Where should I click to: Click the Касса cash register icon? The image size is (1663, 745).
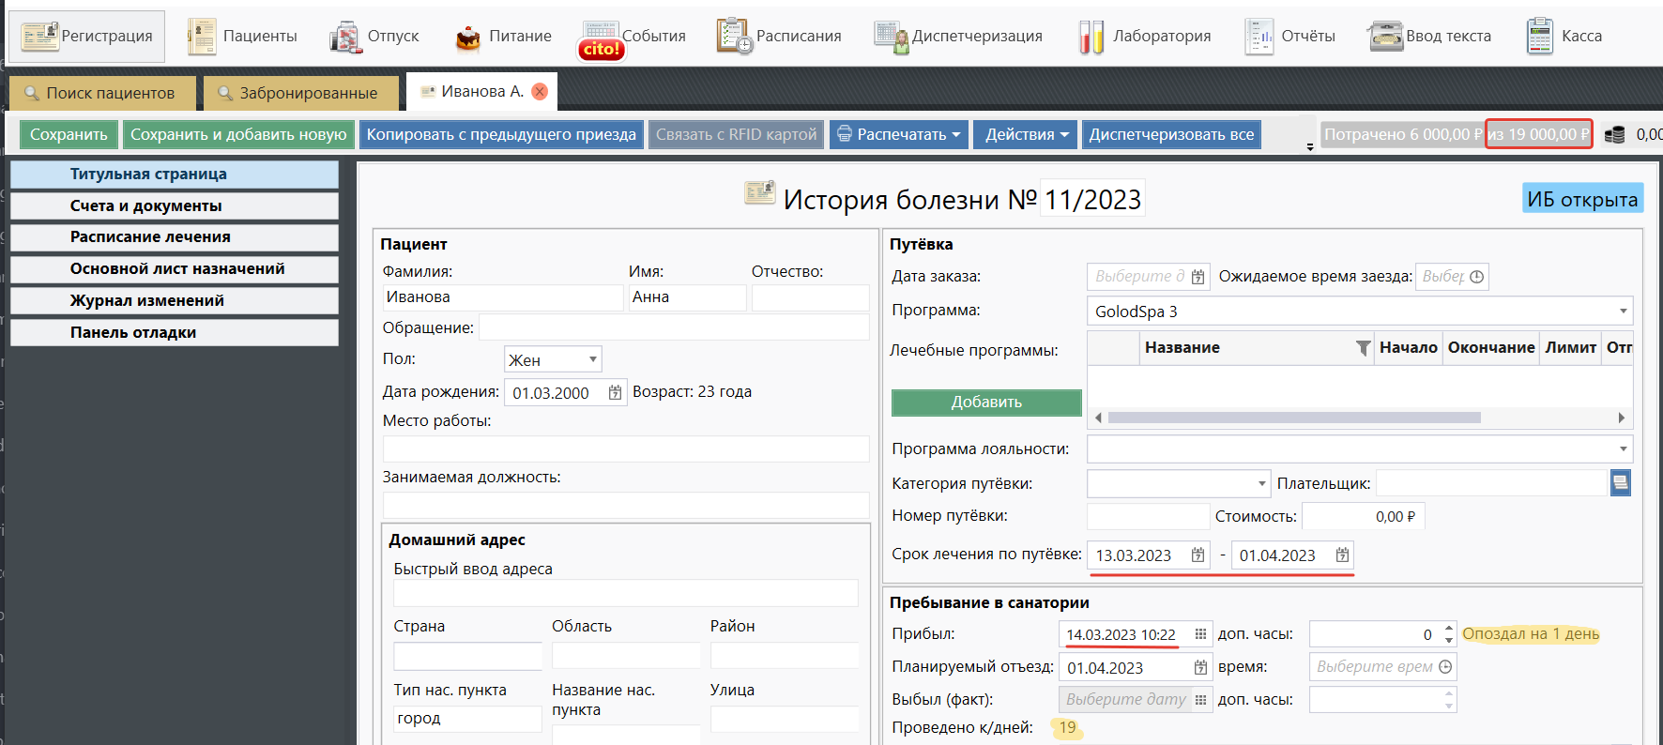1539,37
